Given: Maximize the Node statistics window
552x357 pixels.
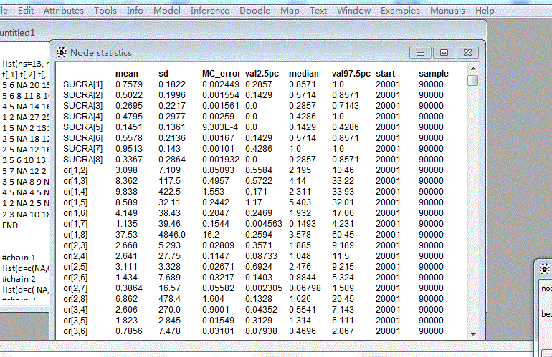Looking at the screenshot, I should [x=444, y=52].
